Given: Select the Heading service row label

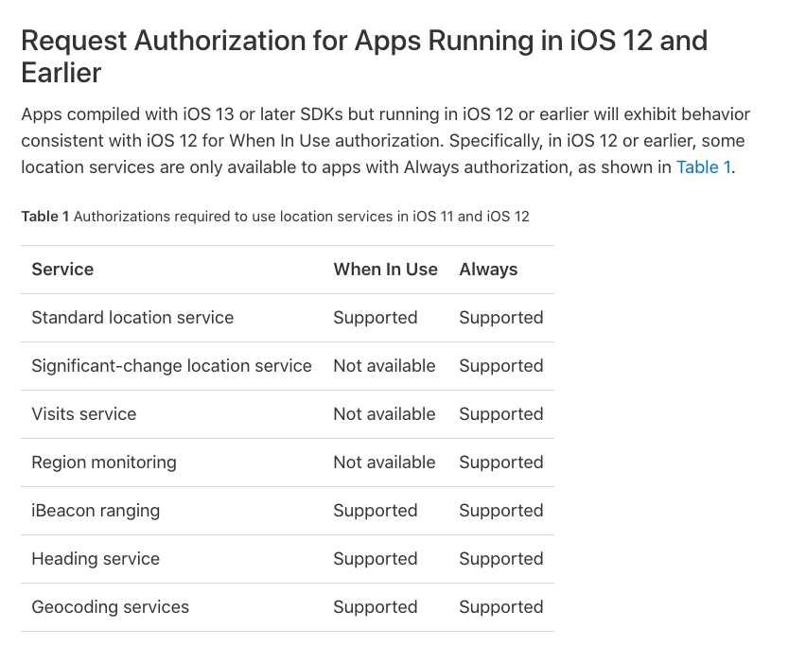Looking at the screenshot, I should (96, 559).
